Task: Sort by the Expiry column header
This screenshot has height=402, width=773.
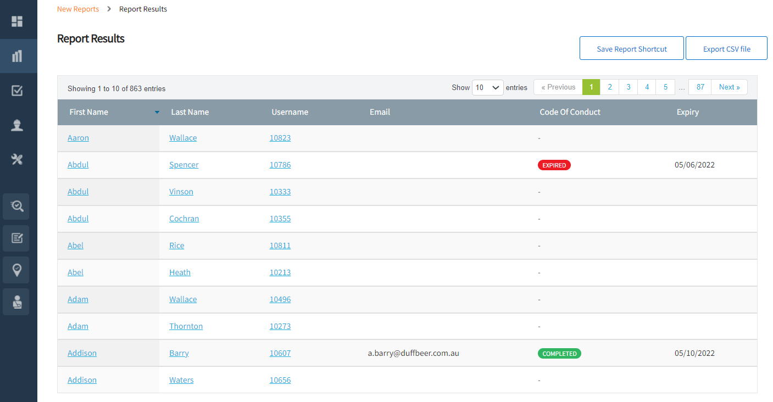Action: point(687,112)
